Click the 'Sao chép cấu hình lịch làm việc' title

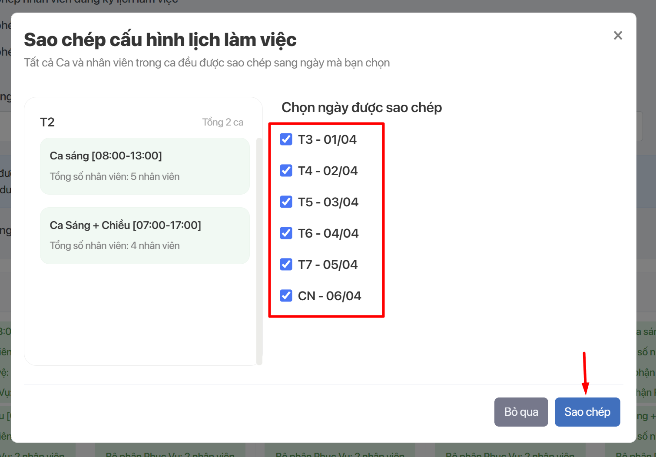click(160, 40)
